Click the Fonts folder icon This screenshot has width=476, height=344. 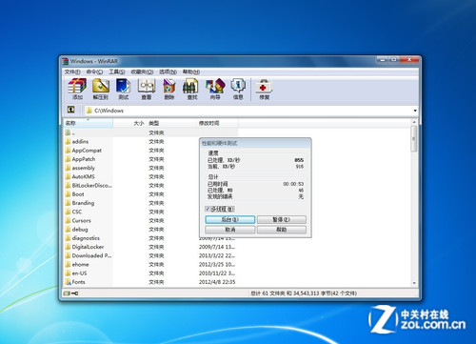[x=68, y=282]
